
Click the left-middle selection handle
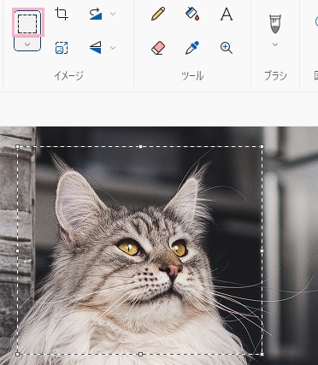click(18, 250)
